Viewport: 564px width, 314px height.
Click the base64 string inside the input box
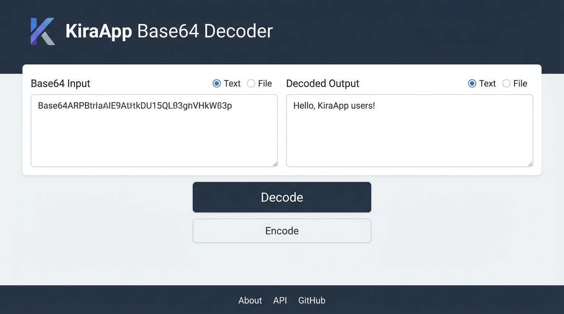pyautogui.click(x=134, y=105)
